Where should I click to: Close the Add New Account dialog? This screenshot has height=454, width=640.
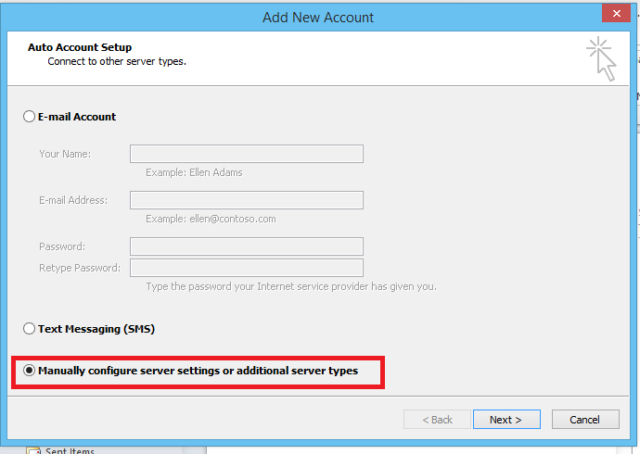tap(616, 14)
